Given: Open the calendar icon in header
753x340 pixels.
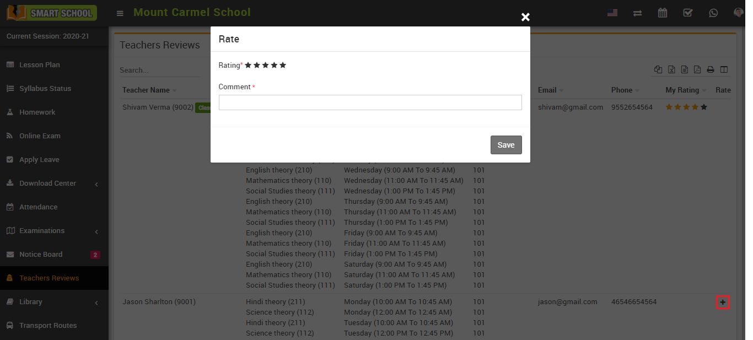Looking at the screenshot, I should 663,13.
